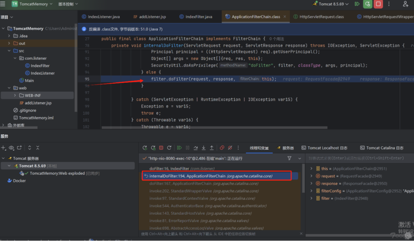
Task: Expand the WEB-INF folder in project tree
Action: (16, 95)
